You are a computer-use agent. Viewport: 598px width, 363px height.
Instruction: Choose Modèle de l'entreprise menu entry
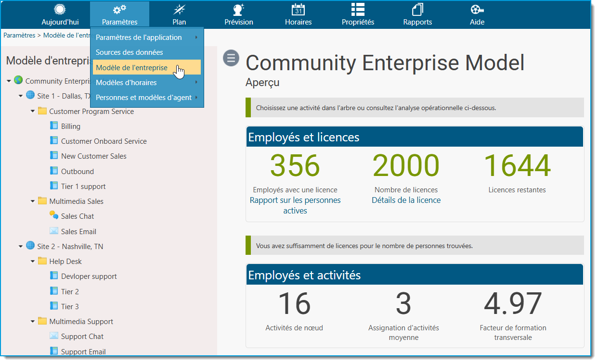click(x=147, y=67)
